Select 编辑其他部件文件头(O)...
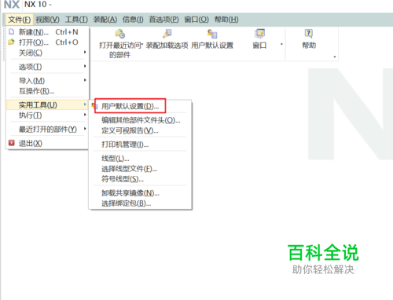 [141, 120]
